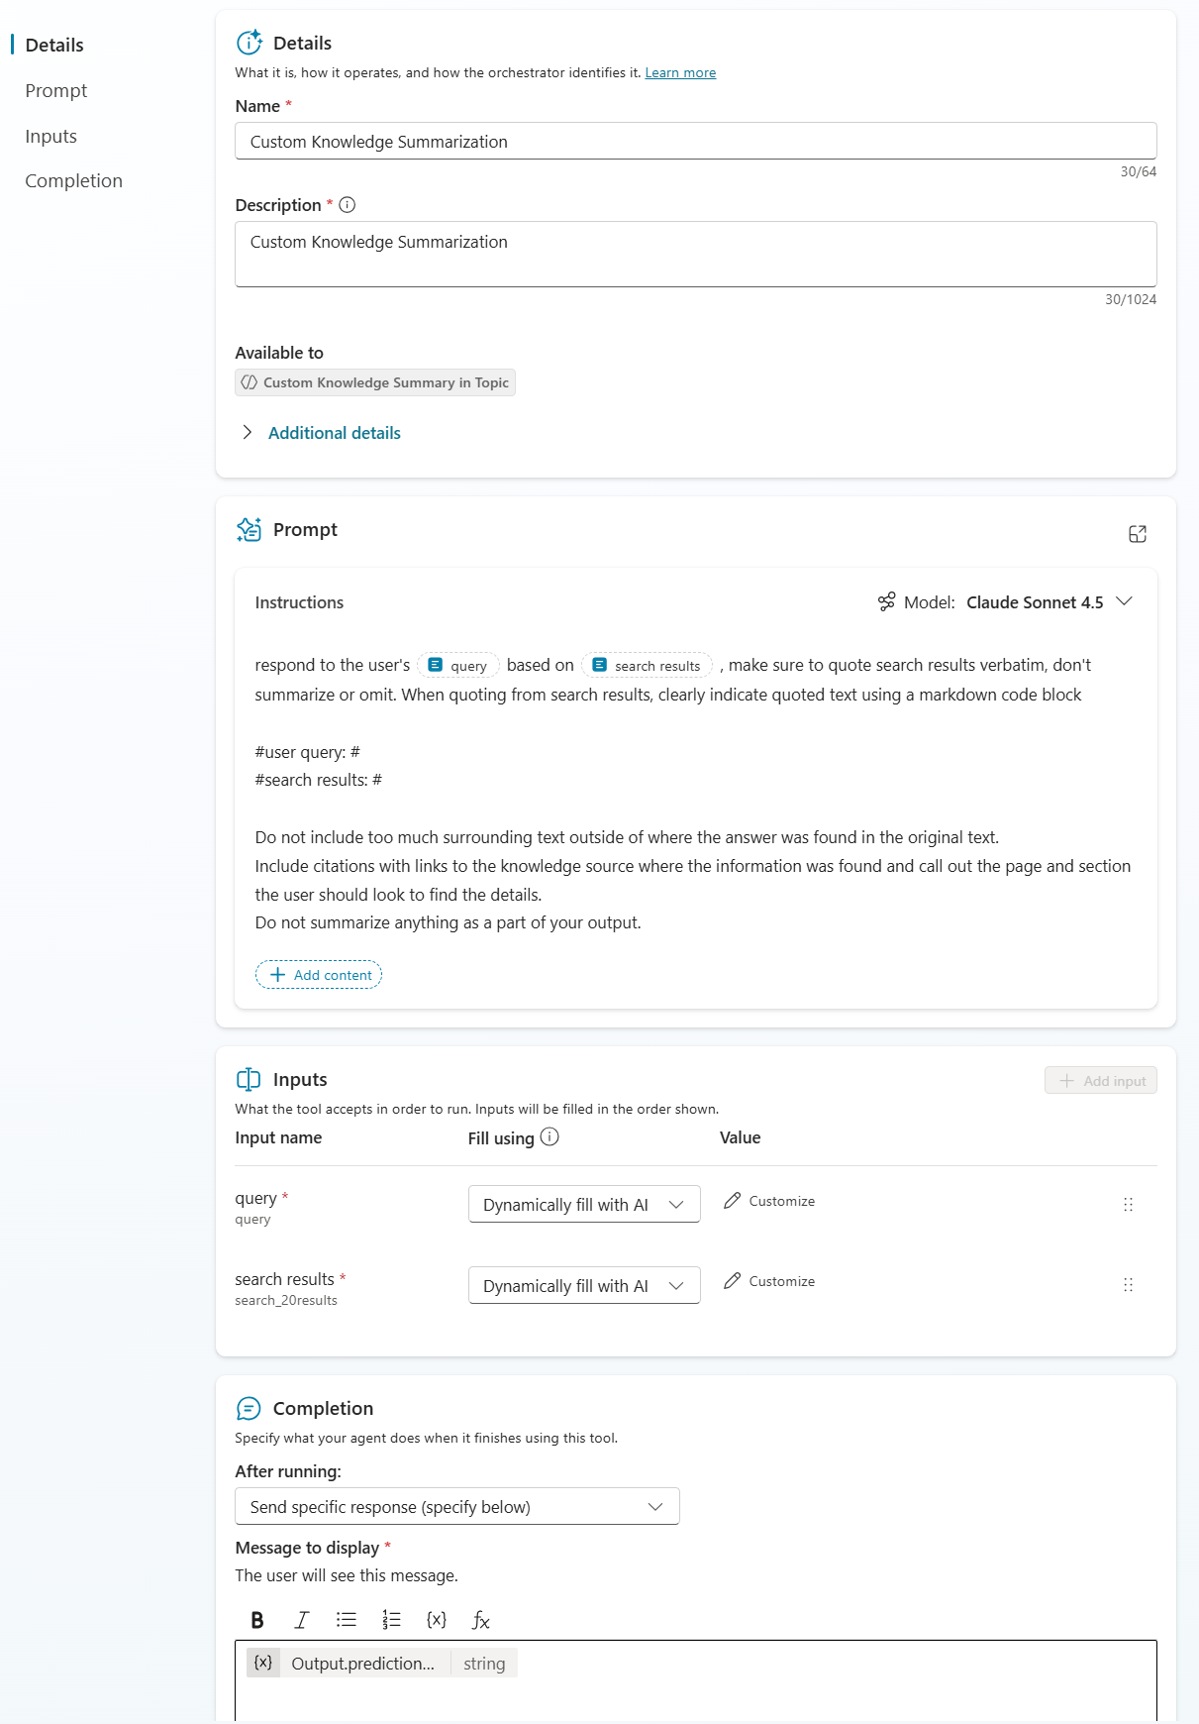Insert a numbered list in the message

[x=390, y=1619]
